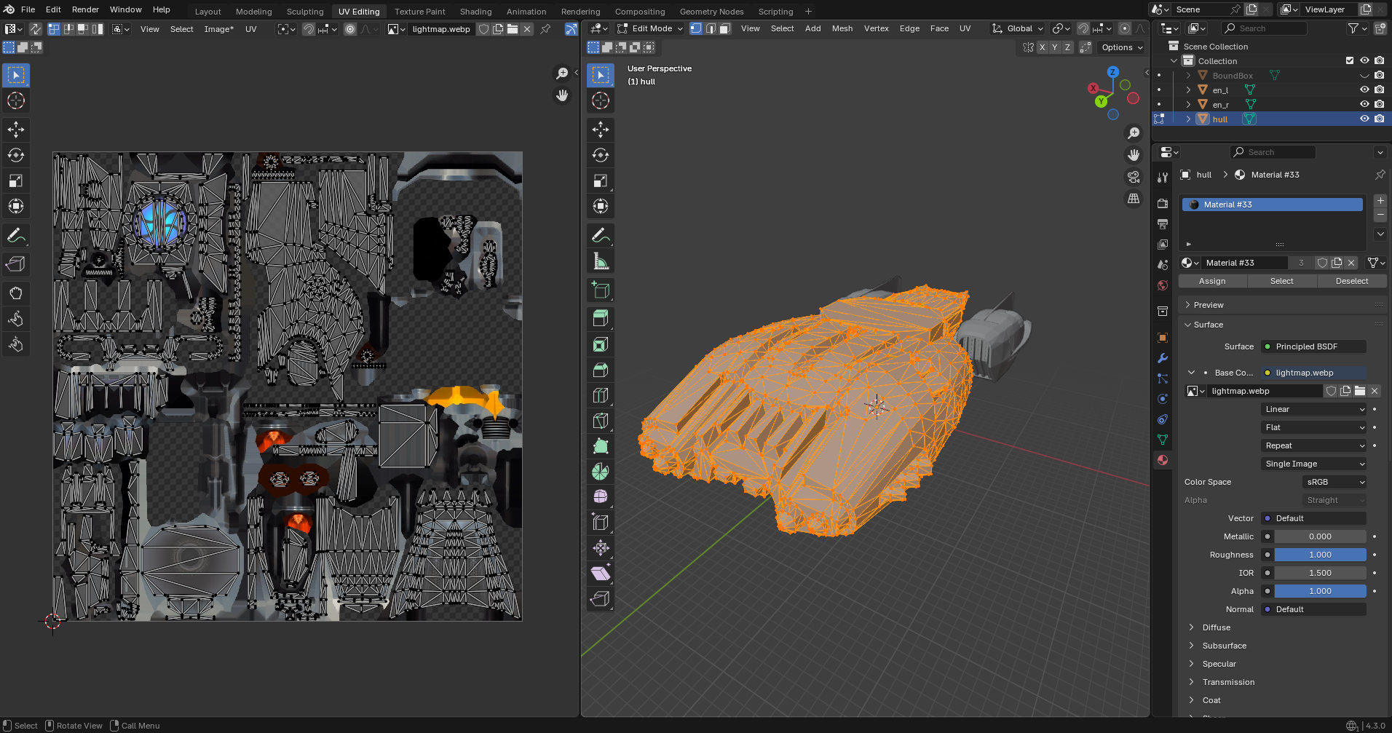Select the Annotate tool in UV editor
This screenshot has width=1392, height=733.
pos(16,236)
